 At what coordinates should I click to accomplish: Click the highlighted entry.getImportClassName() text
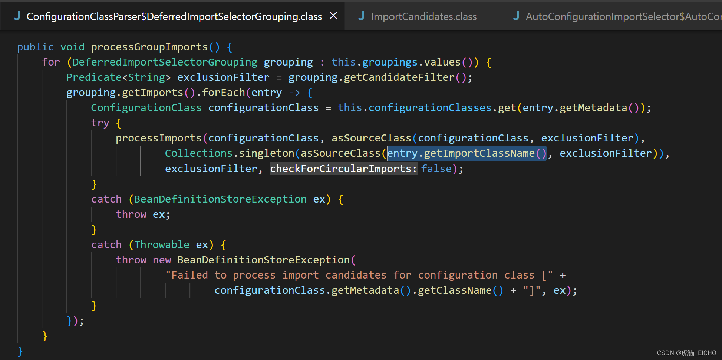467,153
